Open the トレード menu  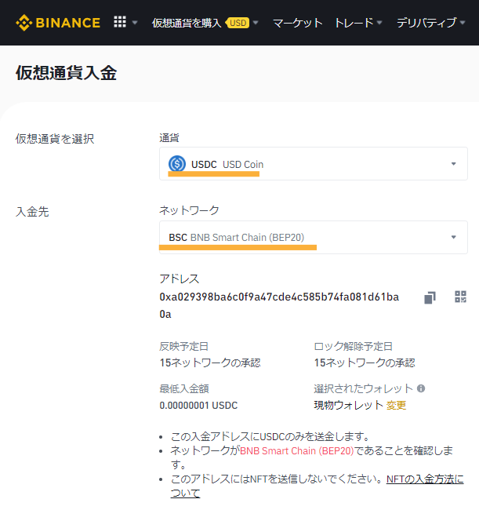354,23
